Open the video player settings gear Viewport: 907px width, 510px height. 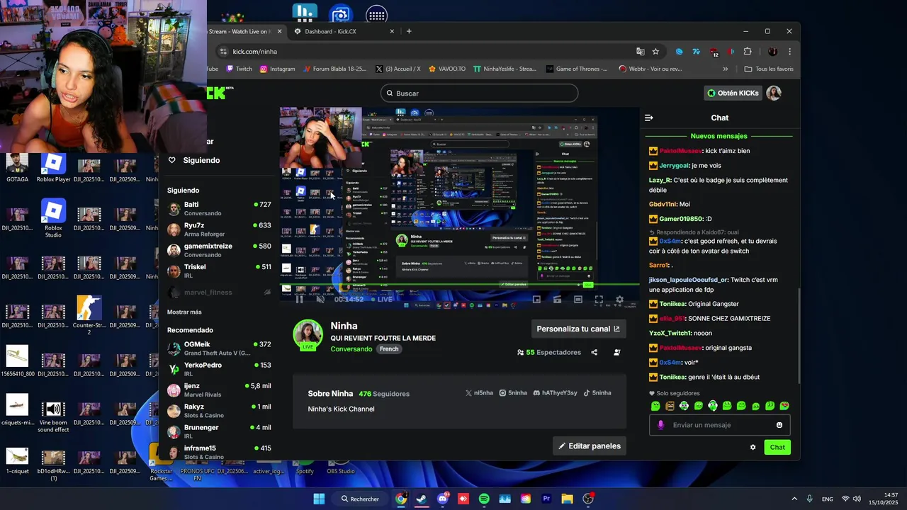pyautogui.click(x=619, y=300)
